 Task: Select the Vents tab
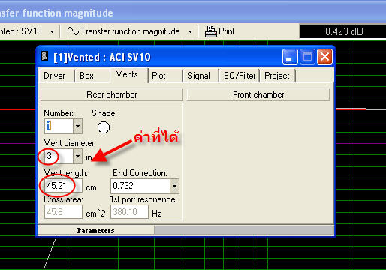tap(127, 74)
